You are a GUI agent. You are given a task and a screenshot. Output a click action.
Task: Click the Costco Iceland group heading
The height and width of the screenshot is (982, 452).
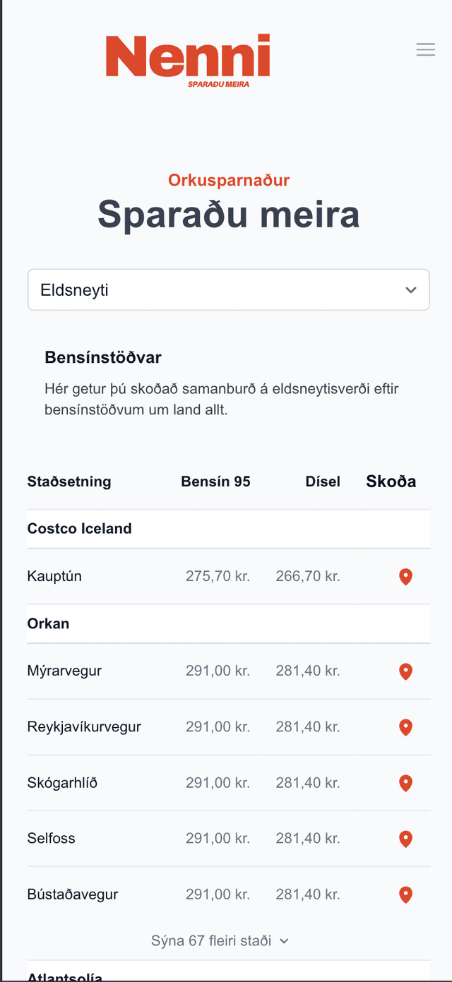pos(80,529)
